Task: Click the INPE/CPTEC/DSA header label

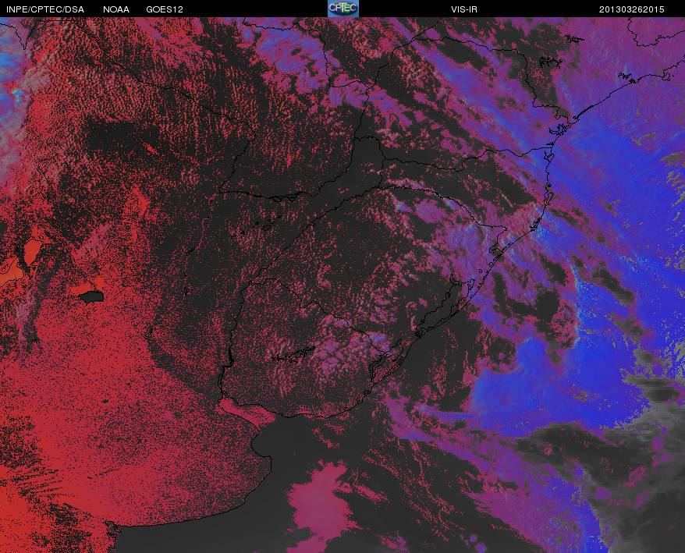Action: pyautogui.click(x=45, y=9)
